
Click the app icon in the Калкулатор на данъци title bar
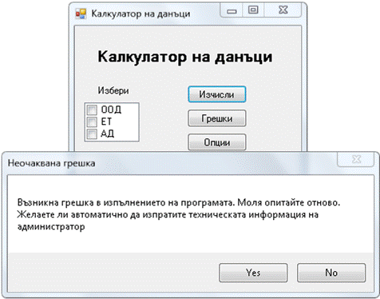pyautogui.click(x=81, y=14)
